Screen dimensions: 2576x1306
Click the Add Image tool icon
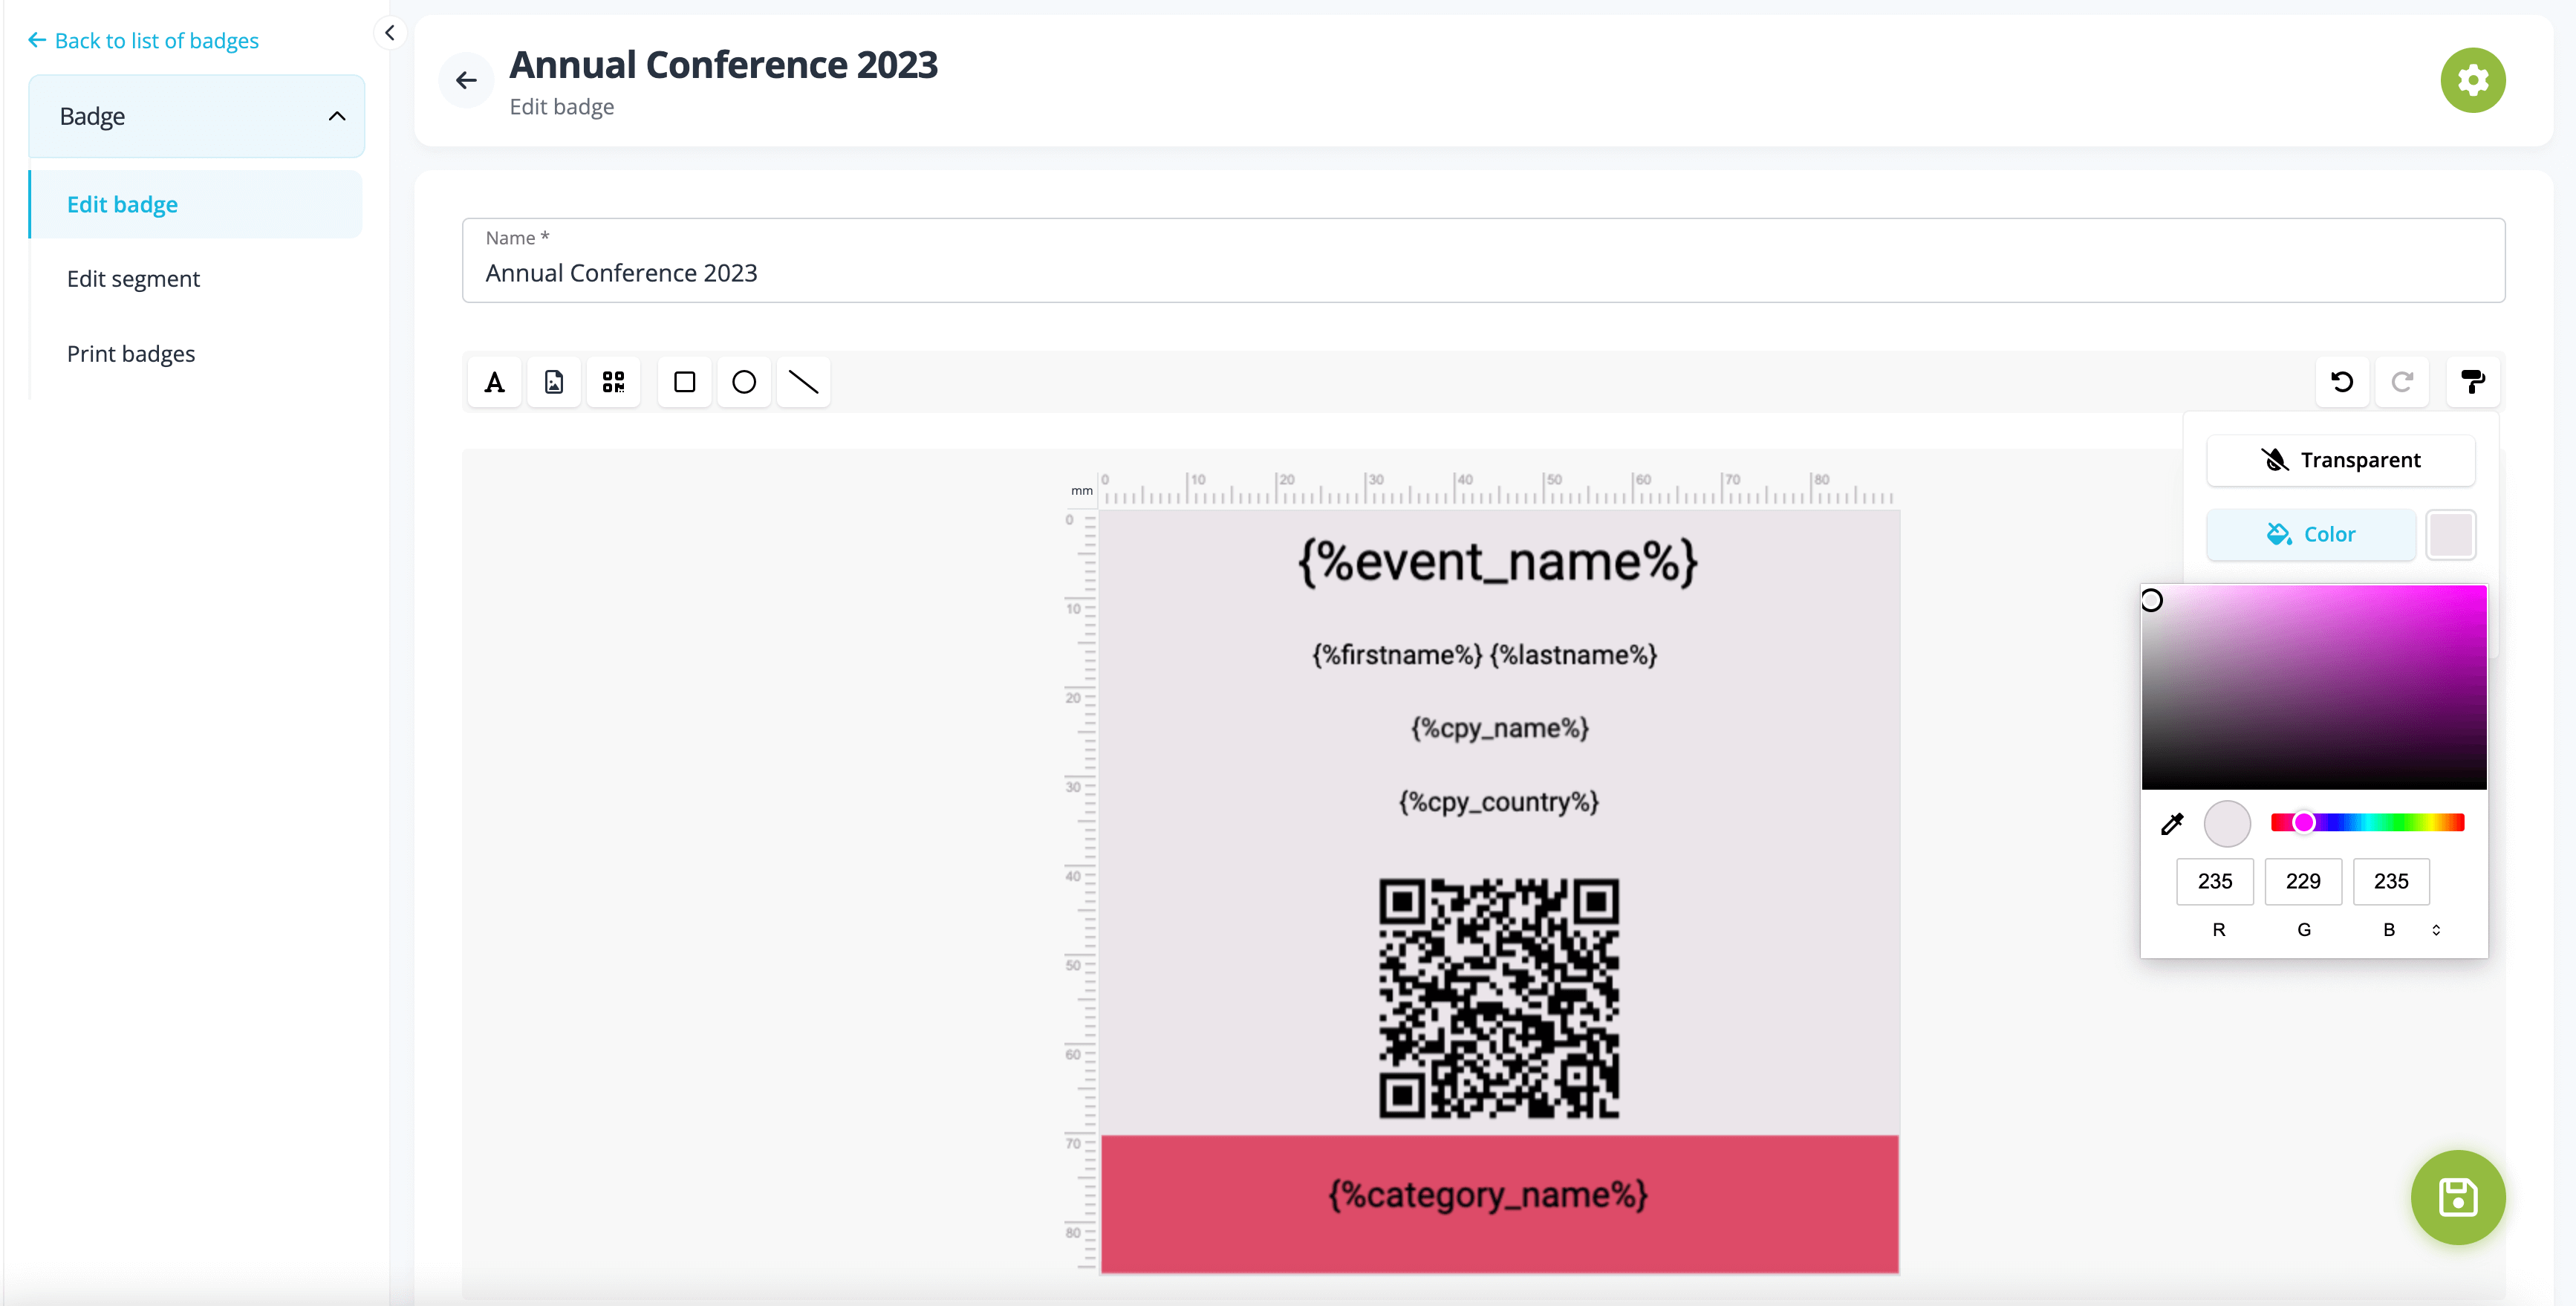(x=554, y=382)
